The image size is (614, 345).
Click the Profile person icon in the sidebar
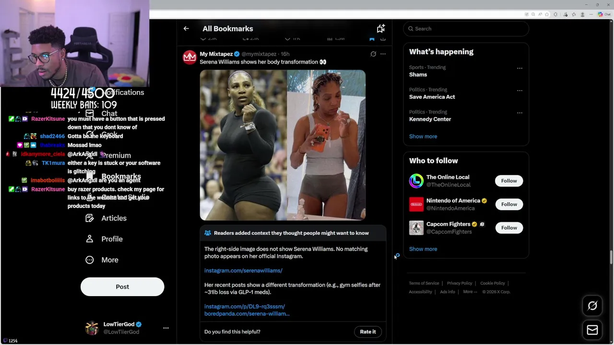[x=90, y=239]
